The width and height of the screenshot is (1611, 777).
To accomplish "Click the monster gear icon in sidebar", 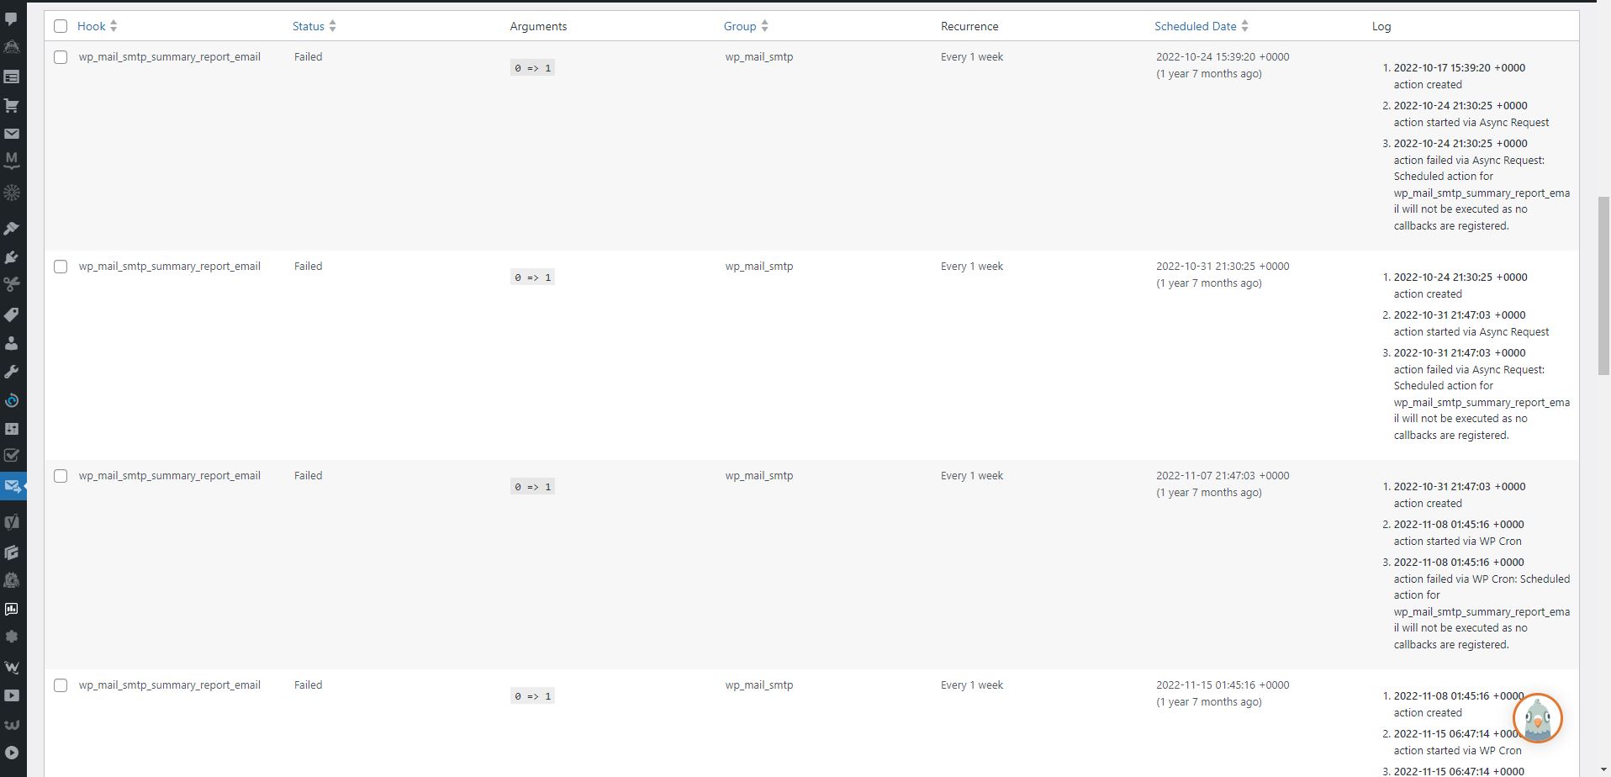I will [12, 580].
